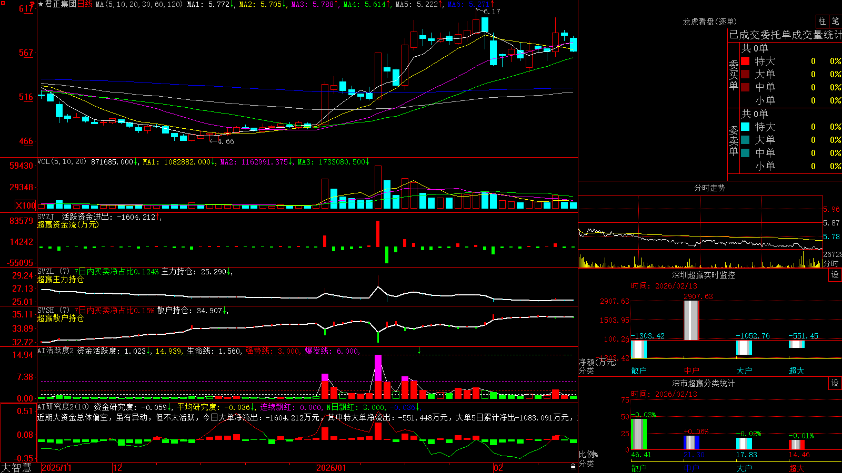This screenshot has height=473, width=842.
Task: Open 设 settings for 深市超赢分类统计
Action: point(835,383)
